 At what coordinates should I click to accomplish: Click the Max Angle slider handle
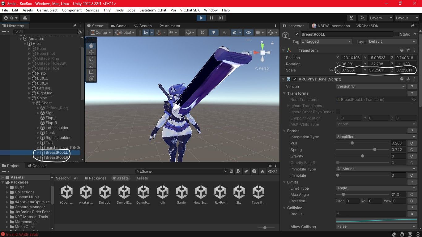pos(343,195)
